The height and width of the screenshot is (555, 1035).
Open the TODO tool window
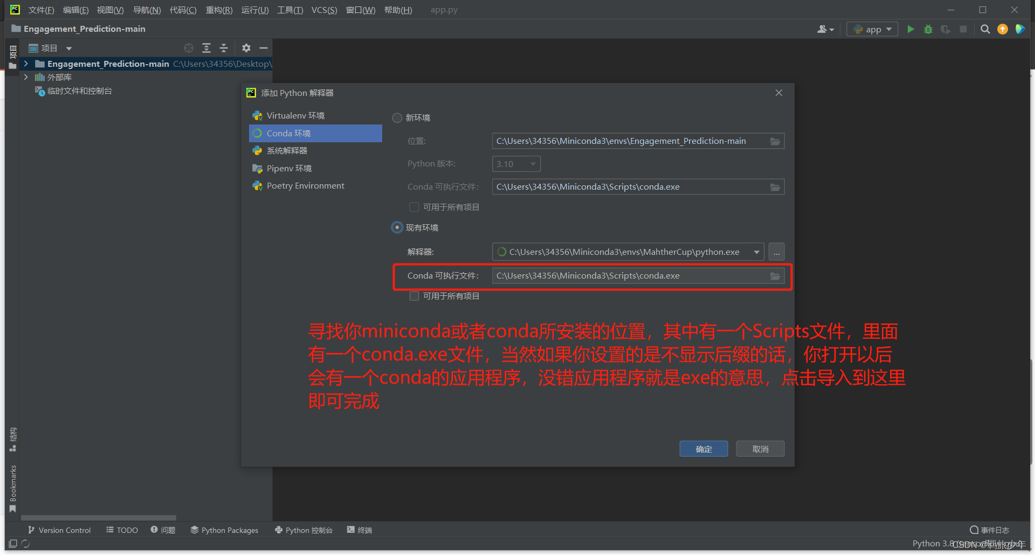point(122,530)
